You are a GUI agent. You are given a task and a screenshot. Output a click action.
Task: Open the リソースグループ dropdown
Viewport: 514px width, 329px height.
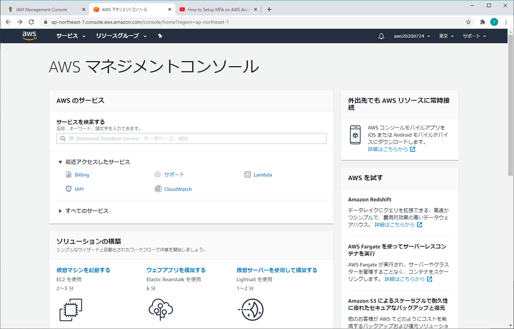coord(121,36)
